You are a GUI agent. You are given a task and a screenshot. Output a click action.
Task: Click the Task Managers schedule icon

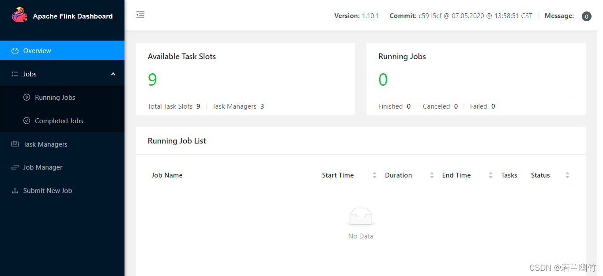(x=15, y=144)
